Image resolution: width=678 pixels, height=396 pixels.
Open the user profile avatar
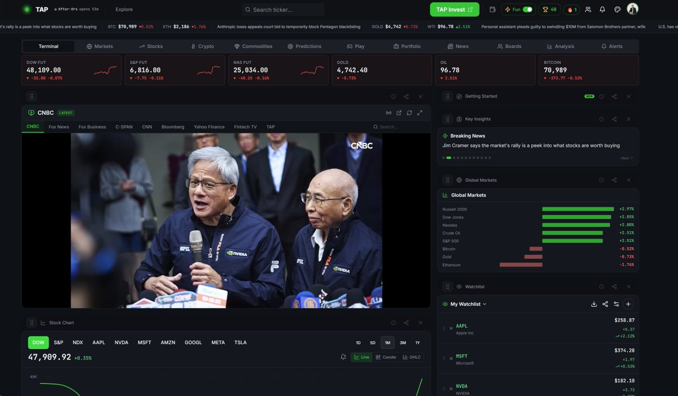tap(633, 9)
